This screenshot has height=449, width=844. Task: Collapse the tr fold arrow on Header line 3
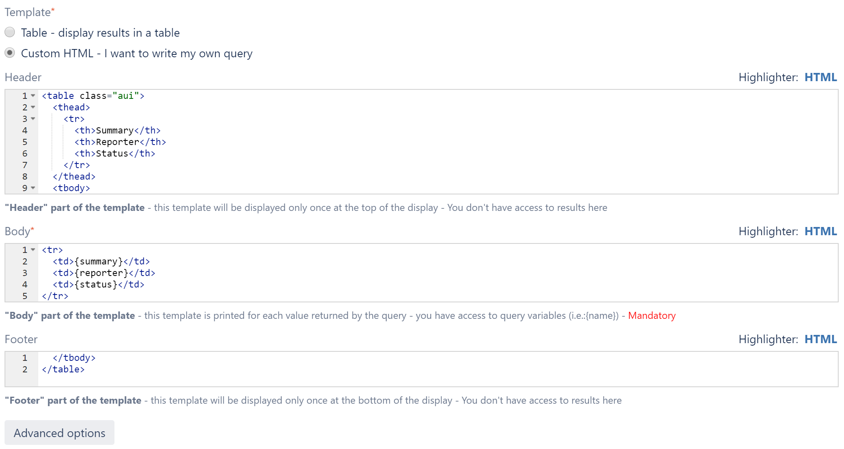(33, 119)
